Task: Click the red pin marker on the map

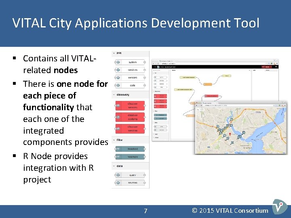Action: coord(230,134)
